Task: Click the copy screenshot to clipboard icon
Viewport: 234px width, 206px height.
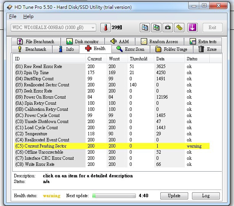Action: (156, 28)
